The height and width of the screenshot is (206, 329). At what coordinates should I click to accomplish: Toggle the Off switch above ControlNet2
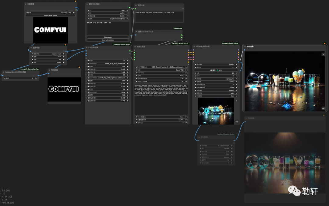[108, 75]
